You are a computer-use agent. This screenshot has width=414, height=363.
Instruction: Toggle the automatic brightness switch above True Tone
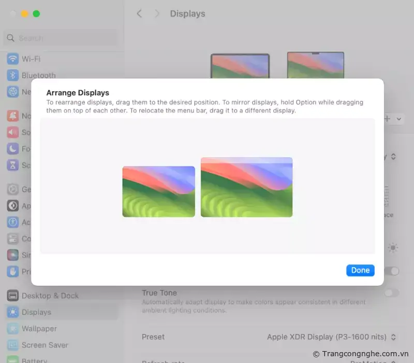[x=392, y=271]
